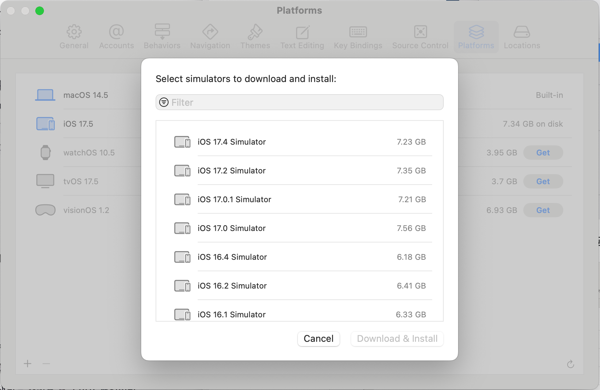The width and height of the screenshot is (600, 390).
Task: Click the tvOS display icon
Action: click(x=45, y=181)
